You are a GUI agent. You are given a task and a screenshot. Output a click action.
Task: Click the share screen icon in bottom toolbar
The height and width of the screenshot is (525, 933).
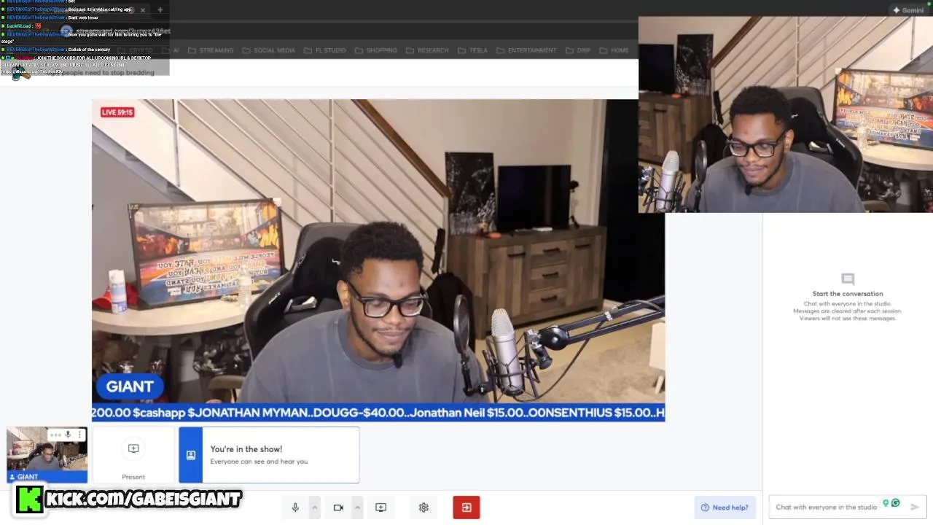(380, 507)
